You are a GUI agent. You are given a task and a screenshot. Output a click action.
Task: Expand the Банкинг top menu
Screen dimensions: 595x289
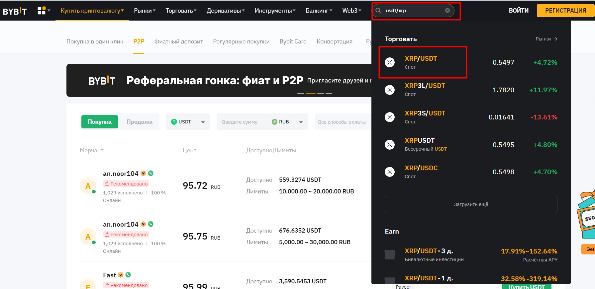pos(319,11)
